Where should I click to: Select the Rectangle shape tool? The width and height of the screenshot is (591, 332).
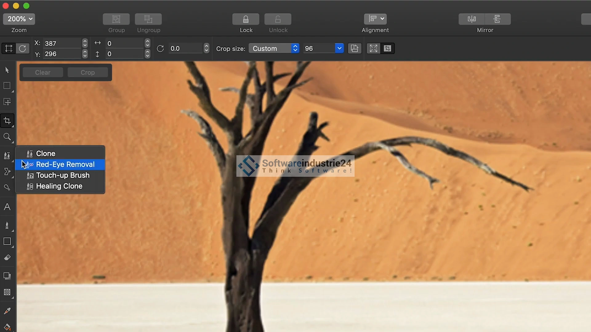click(x=7, y=241)
